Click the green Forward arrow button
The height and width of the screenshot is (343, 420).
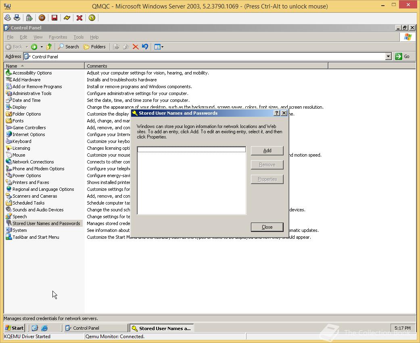pos(34,47)
